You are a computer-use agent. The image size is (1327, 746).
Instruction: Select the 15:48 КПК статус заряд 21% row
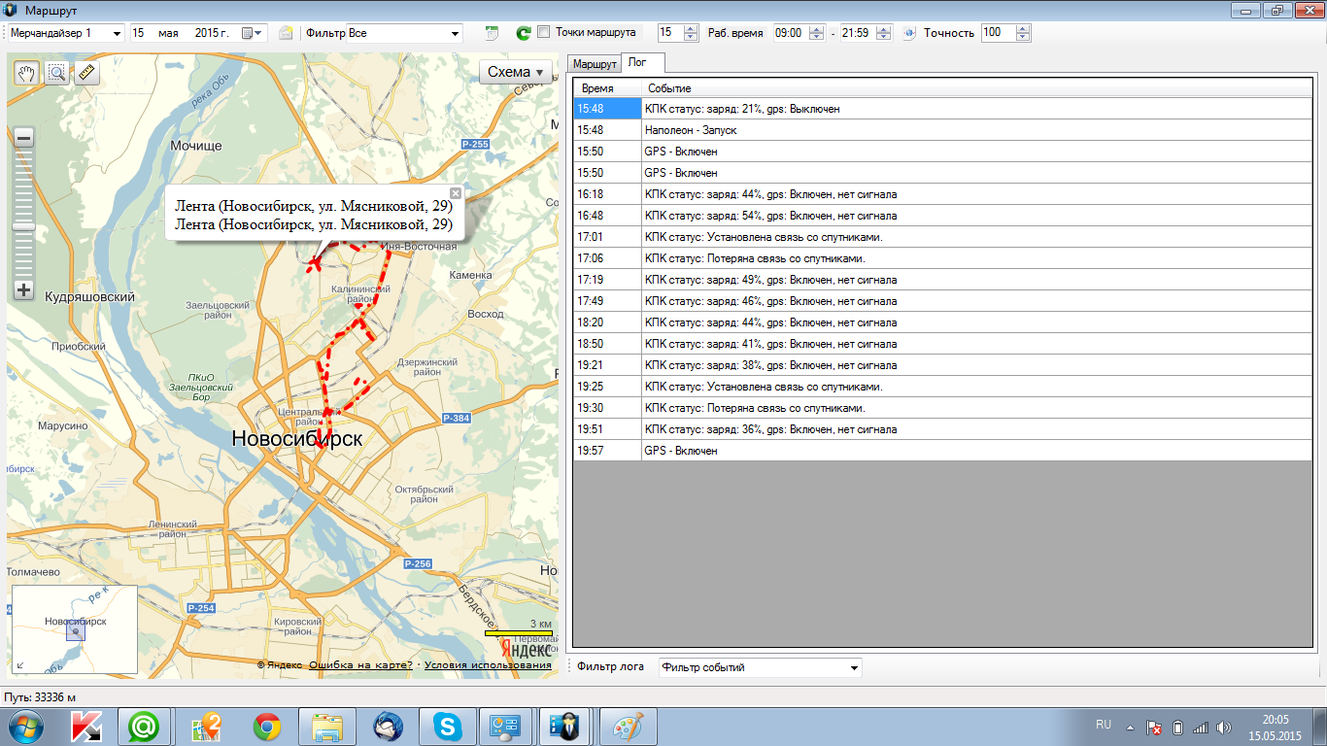(x=942, y=109)
